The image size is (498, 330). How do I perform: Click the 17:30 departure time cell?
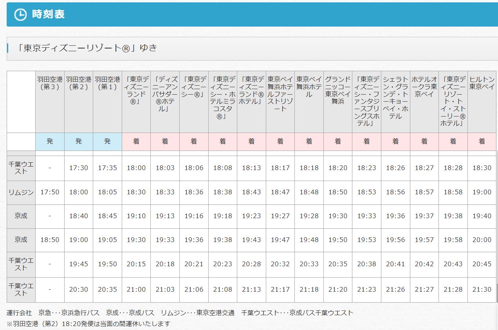[x=79, y=168]
